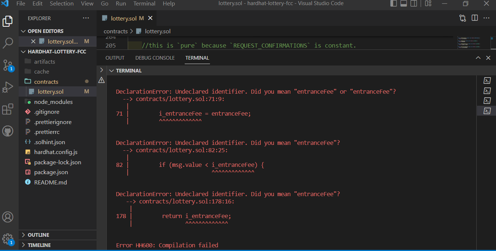Open the Extensions view

(8, 109)
